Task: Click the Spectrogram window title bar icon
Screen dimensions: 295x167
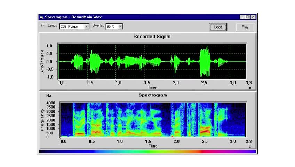Action: tap(42, 17)
